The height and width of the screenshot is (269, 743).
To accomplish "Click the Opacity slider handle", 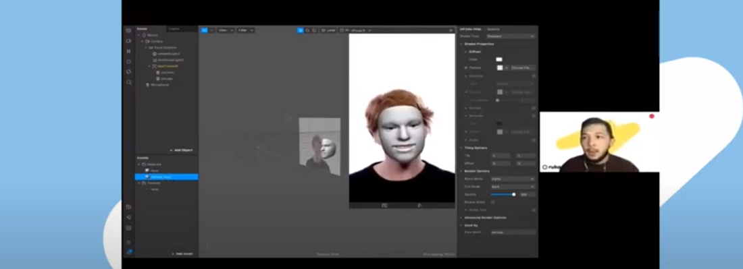I will (513, 194).
